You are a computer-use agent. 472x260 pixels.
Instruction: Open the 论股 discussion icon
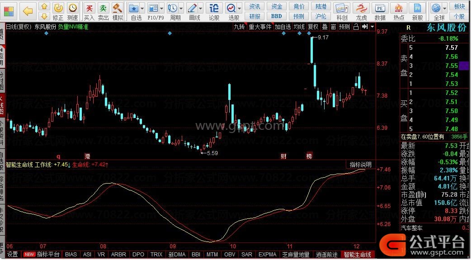pyautogui.click(x=214, y=8)
